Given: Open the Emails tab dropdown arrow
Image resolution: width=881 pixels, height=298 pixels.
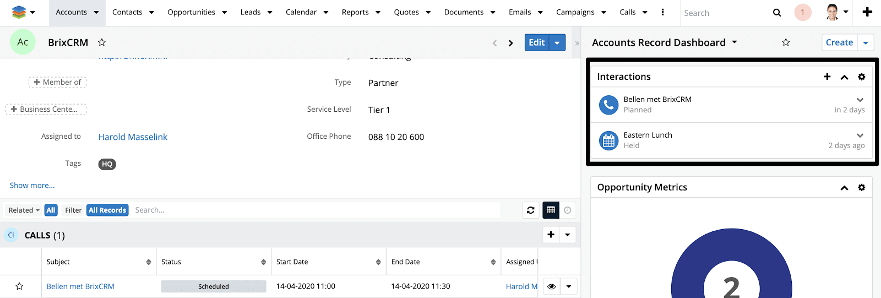Looking at the screenshot, I should tap(540, 12).
